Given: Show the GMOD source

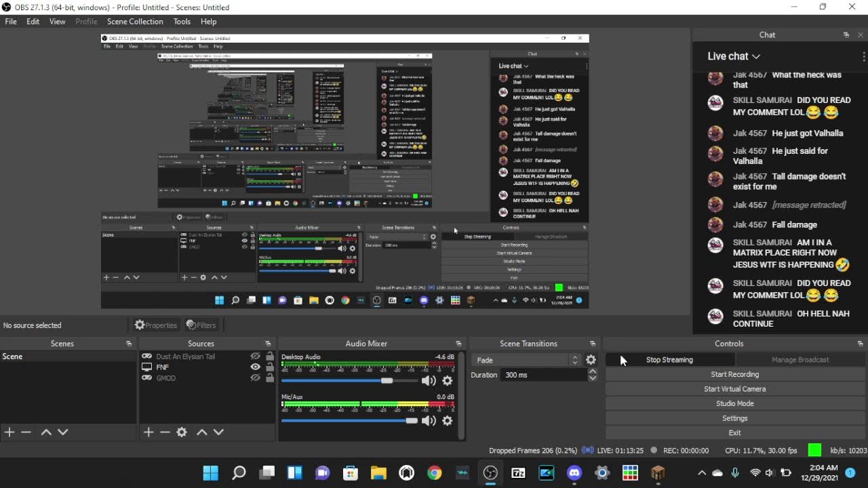Looking at the screenshot, I should 255,378.
